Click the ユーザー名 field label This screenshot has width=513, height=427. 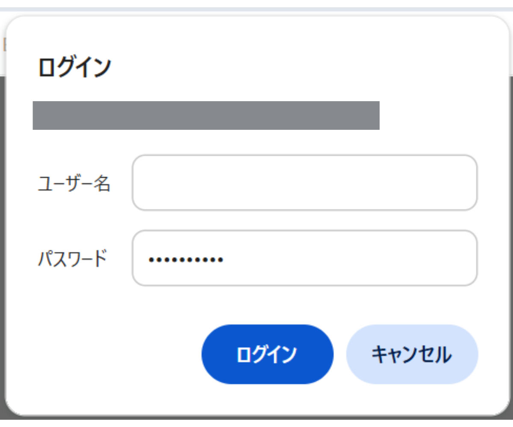coord(74,184)
